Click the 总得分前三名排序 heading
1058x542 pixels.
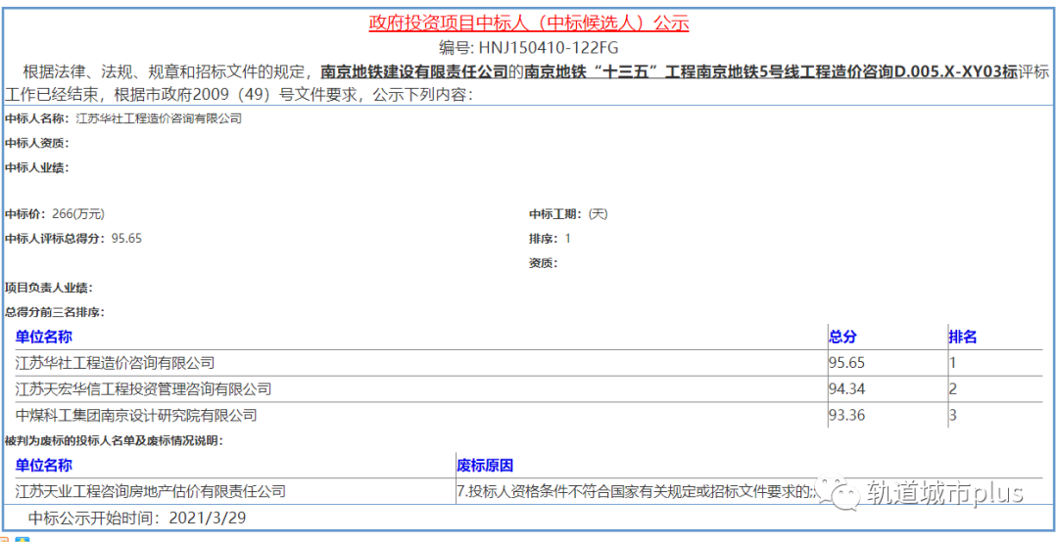click(x=55, y=312)
